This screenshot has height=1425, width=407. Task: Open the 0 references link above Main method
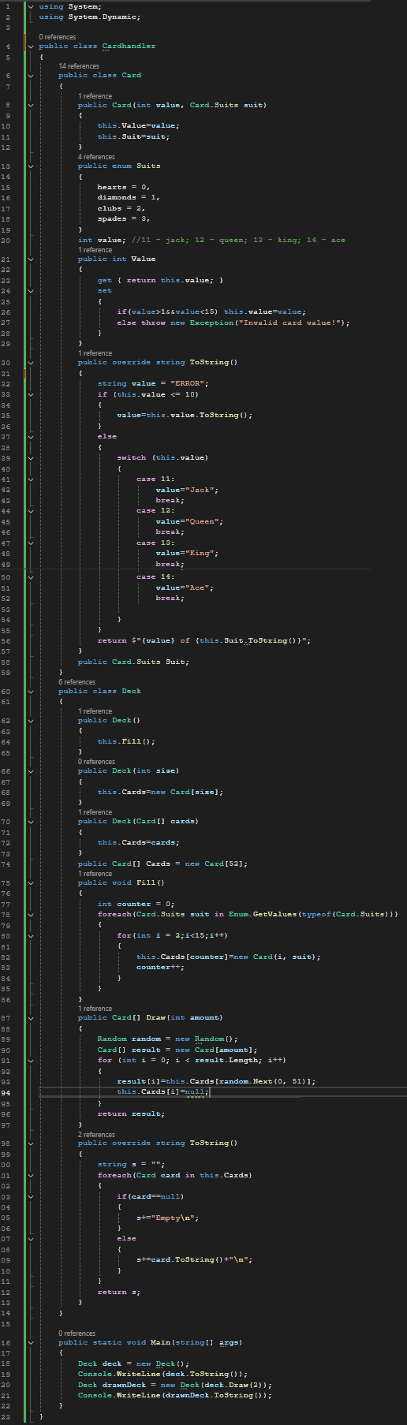[x=77, y=1334]
